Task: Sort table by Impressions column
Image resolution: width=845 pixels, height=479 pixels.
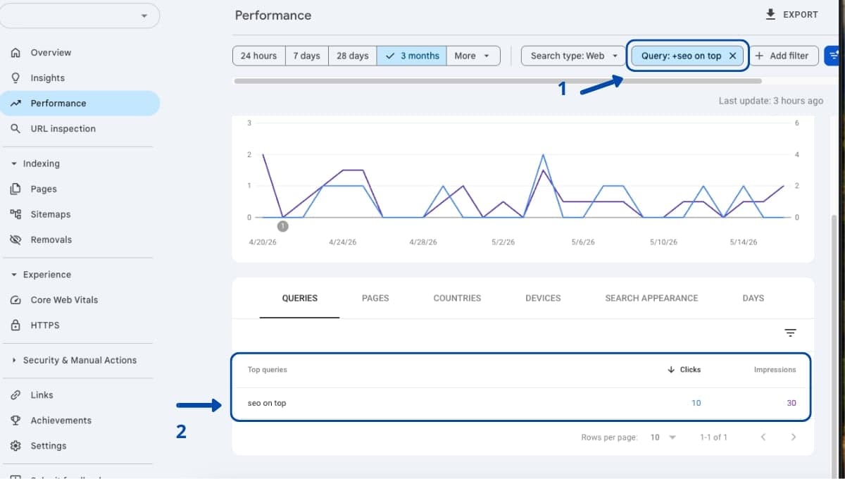Action: (775, 369)
